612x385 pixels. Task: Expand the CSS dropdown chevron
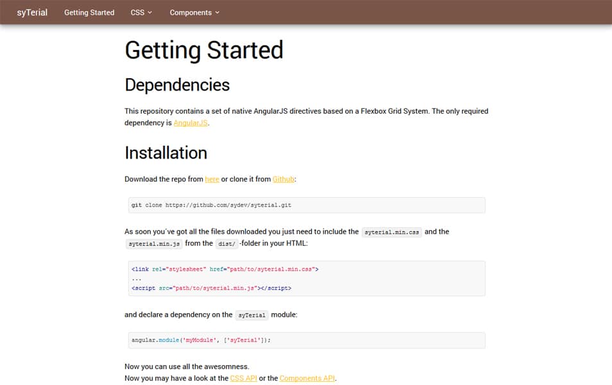150,12
